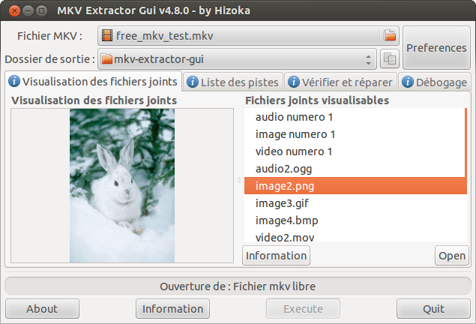
Task: Click the info icon on Liste des pistes tab
Action: (193, 82)
